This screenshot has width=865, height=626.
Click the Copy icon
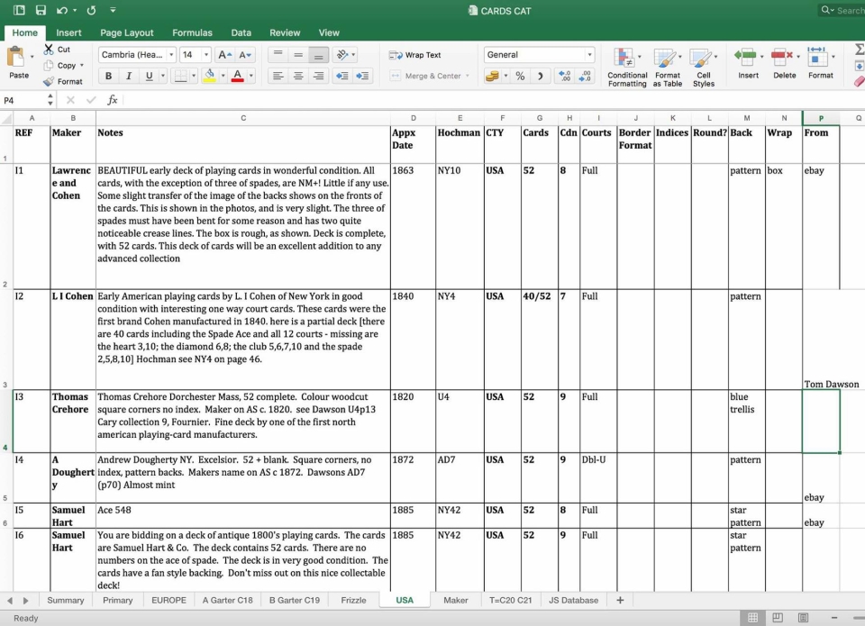tap(49, 65)
